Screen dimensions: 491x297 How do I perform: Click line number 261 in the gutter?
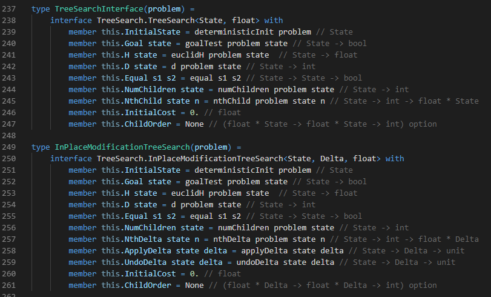(11, 285)
